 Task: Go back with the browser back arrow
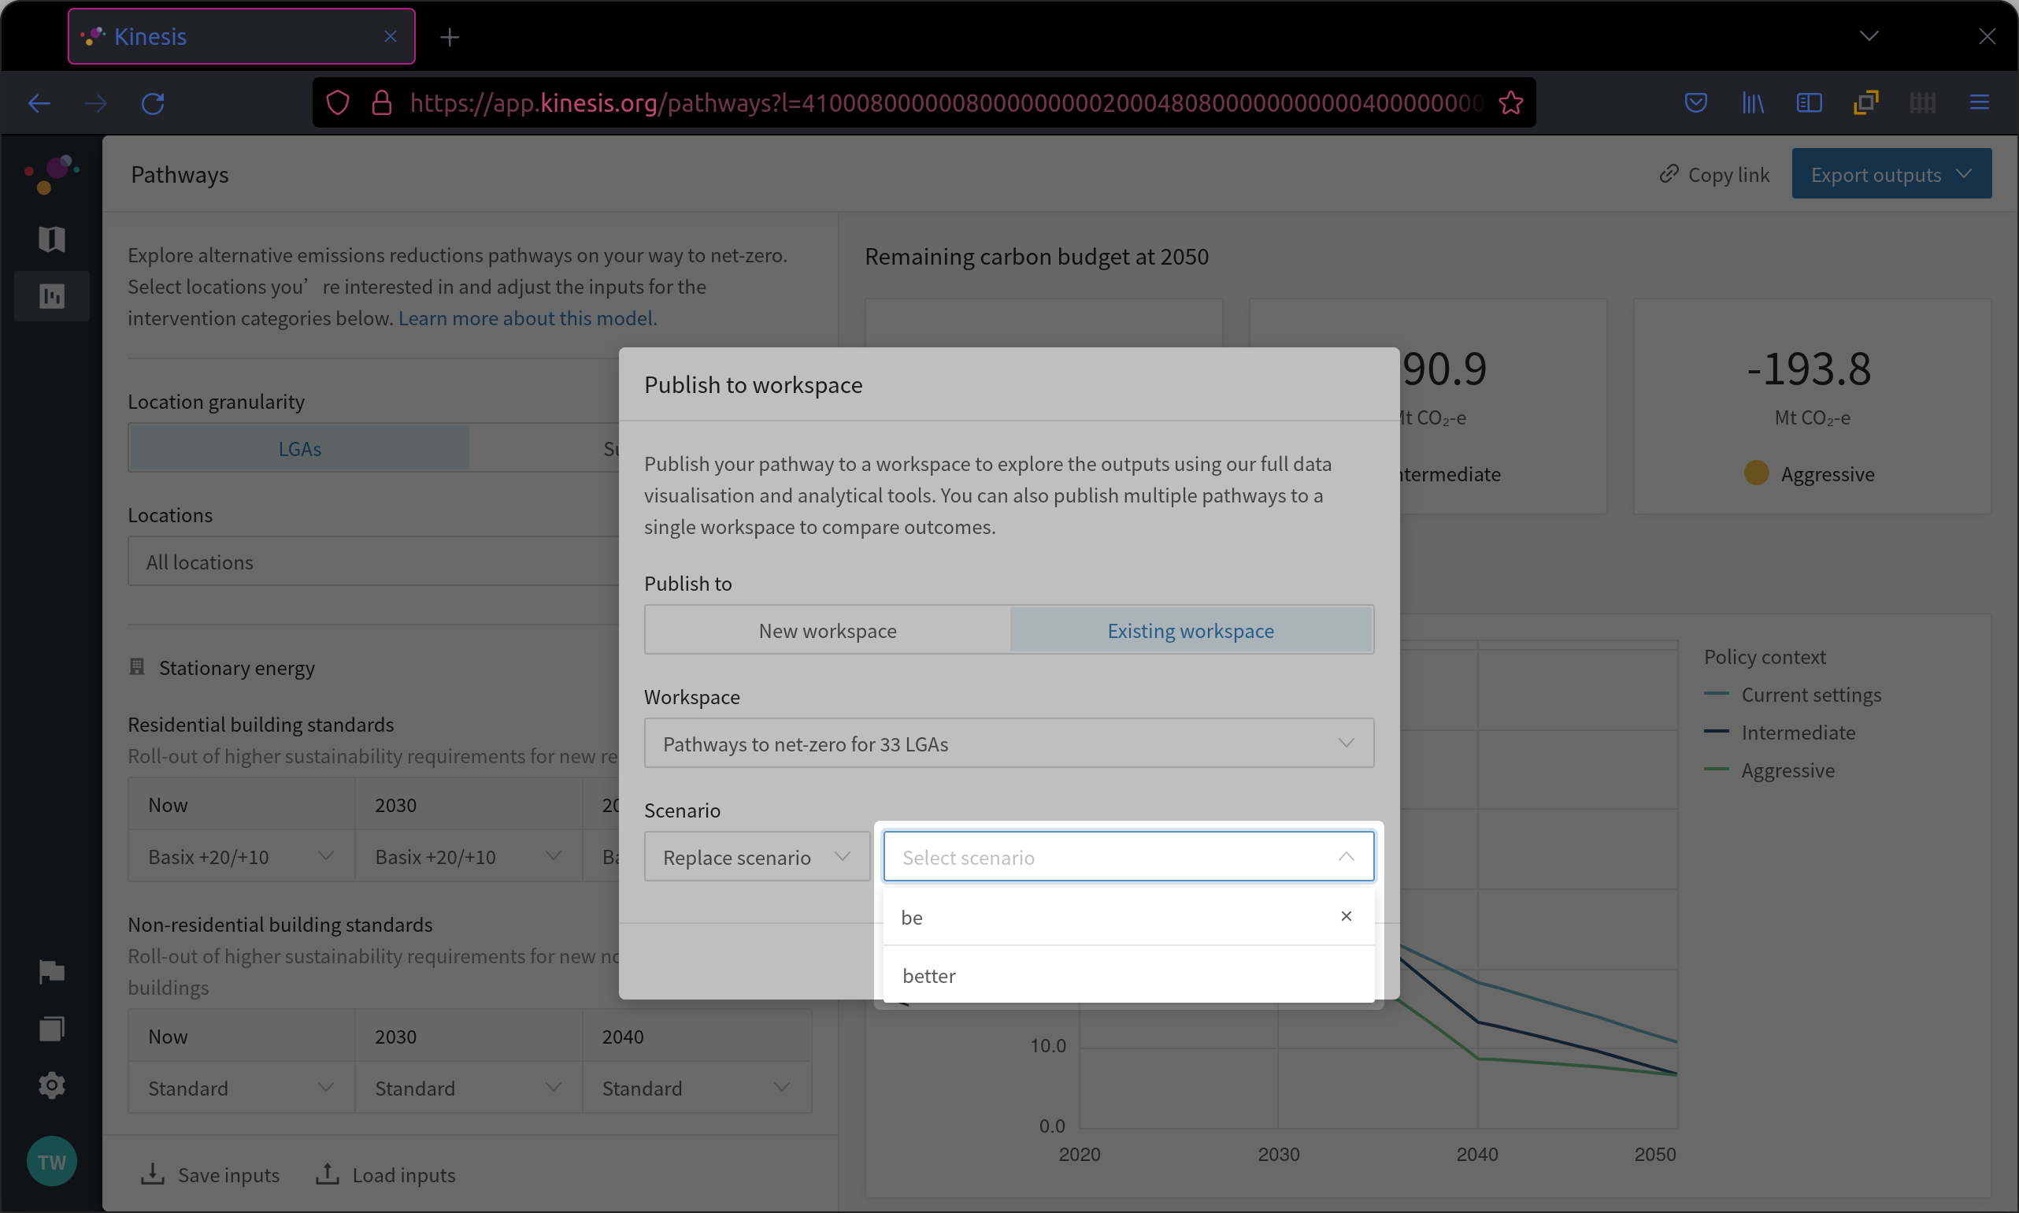[39, 103]
